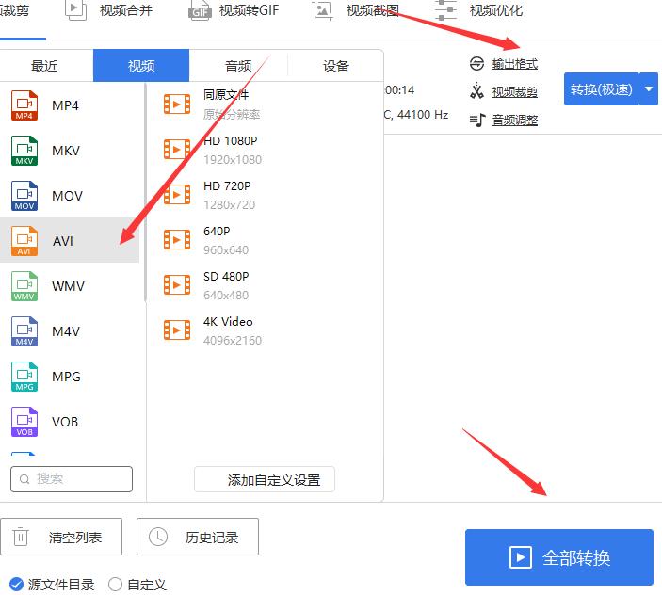This screenshot has width=662, height=595.
Task: Choose the 4K Video 4096x2160 preset
Action: pos(264,330)
